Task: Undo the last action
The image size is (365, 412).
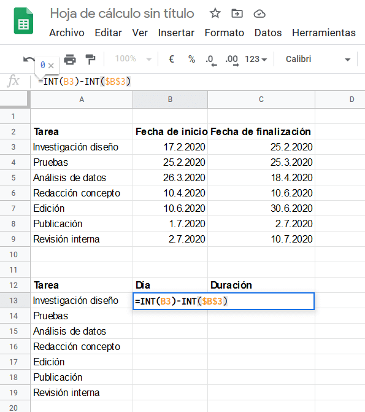Action: click(28, 60)
